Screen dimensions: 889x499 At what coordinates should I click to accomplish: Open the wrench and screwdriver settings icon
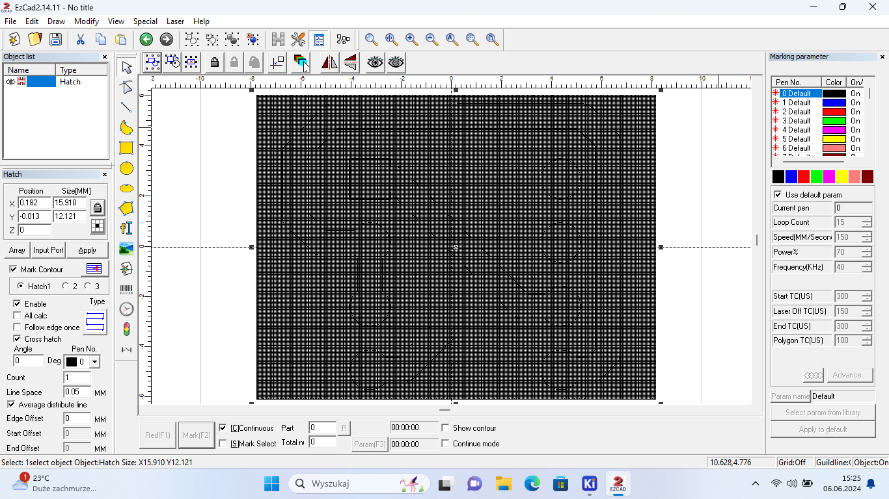tap(298, 40)
